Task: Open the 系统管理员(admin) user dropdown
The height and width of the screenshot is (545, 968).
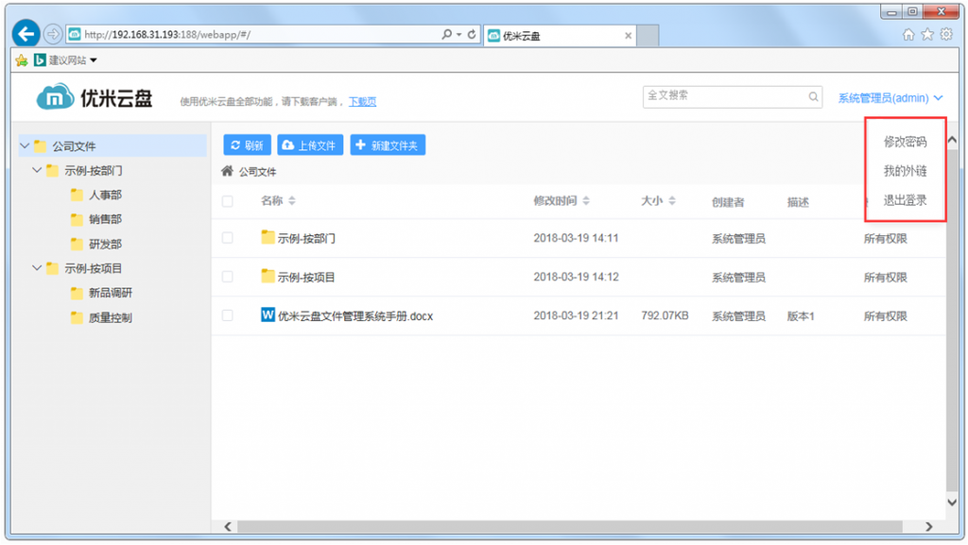Action: (x=890, y=98)
